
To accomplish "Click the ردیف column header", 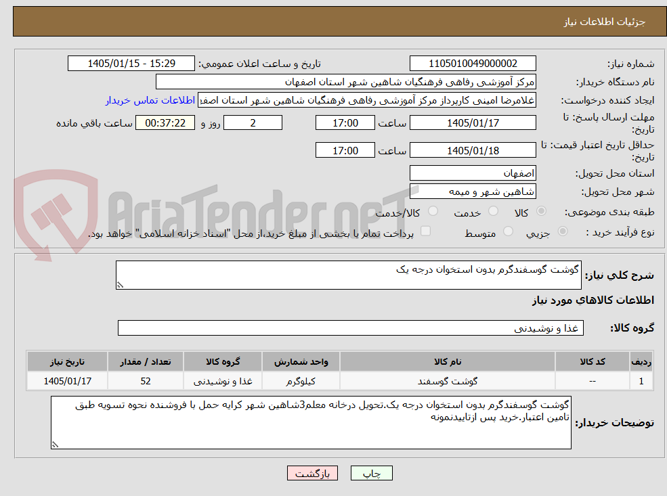I will 641,362.
